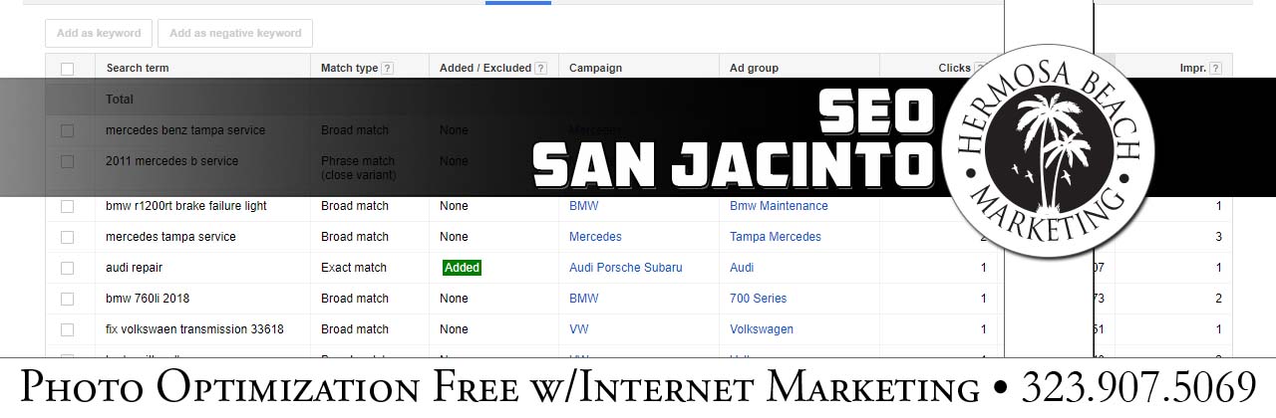Viewport: 1276px width, 418px height.
Task: Select the bmw 760li 2018 row checkbox
Action: tap(67, 299)
